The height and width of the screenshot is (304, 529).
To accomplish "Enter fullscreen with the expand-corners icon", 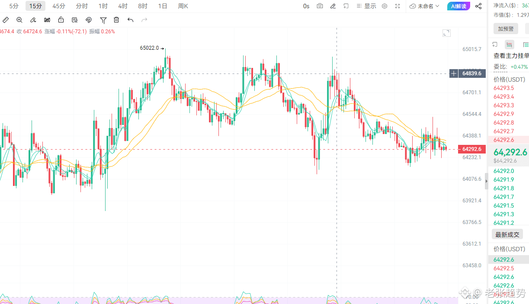I will (398, 6).
